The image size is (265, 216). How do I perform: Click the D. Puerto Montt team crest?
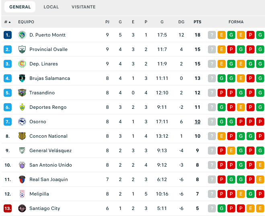tap(22, 35)
